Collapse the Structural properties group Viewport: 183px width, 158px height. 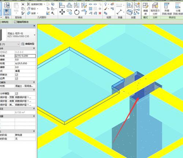(34, 90)
